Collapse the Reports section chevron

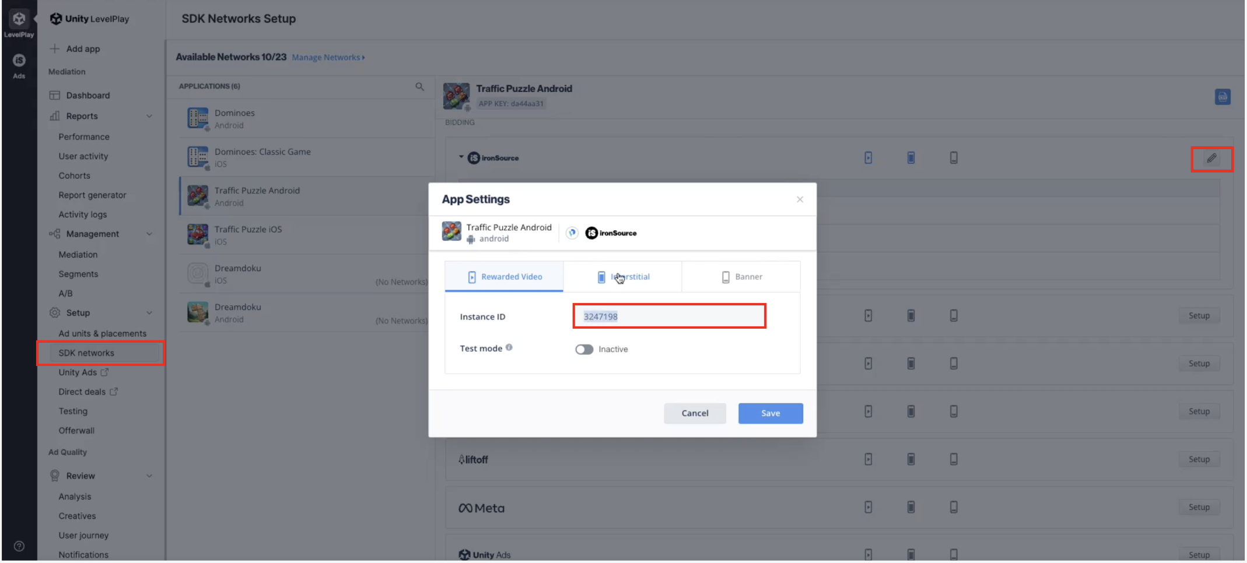pyautogui.click(x=149, y=116)
